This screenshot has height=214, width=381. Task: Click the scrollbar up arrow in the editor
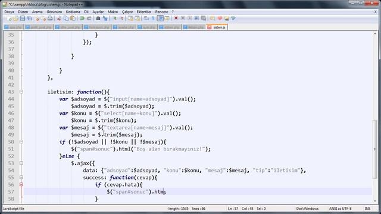[x=375, y=34]
